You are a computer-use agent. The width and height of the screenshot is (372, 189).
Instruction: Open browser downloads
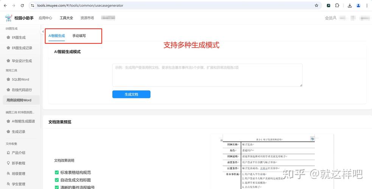pyautogui.click(x=350, y=5)
